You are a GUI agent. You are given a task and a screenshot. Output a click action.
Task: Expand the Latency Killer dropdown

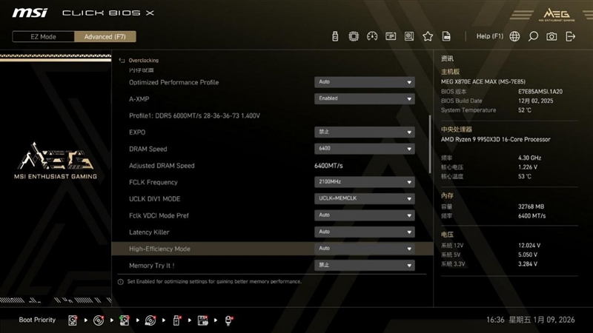pos(365,232)
